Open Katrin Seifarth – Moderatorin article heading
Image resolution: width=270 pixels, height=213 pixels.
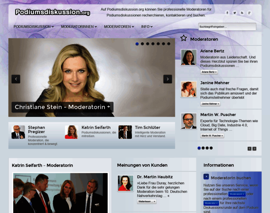(x=42, y=165)
